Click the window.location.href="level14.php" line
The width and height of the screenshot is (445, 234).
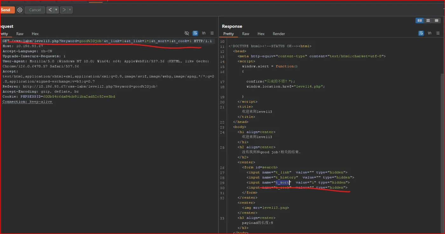click(x=286, y=86)
